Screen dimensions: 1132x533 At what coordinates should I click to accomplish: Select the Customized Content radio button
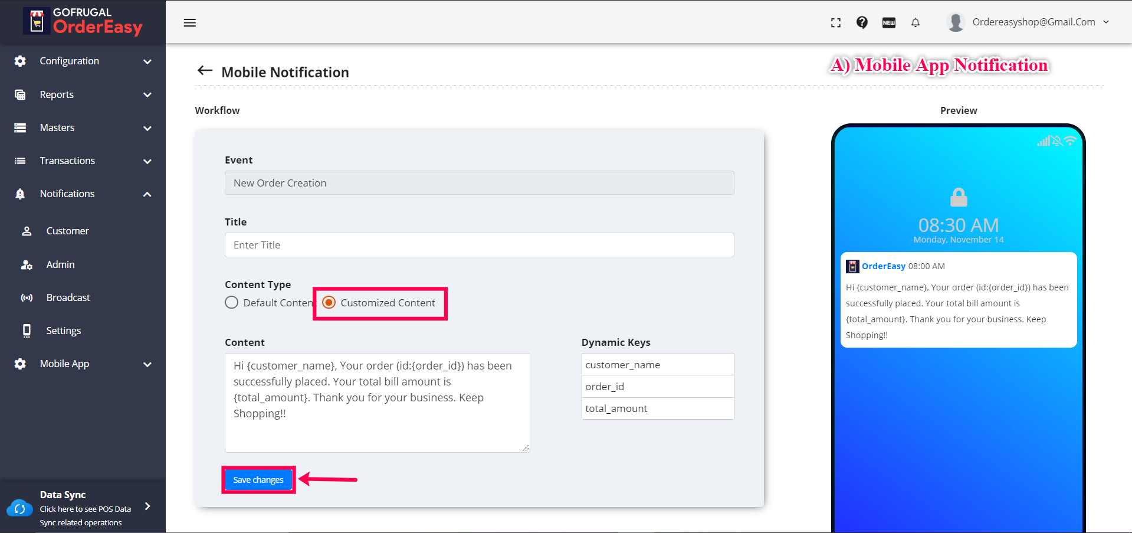(329, 303)
